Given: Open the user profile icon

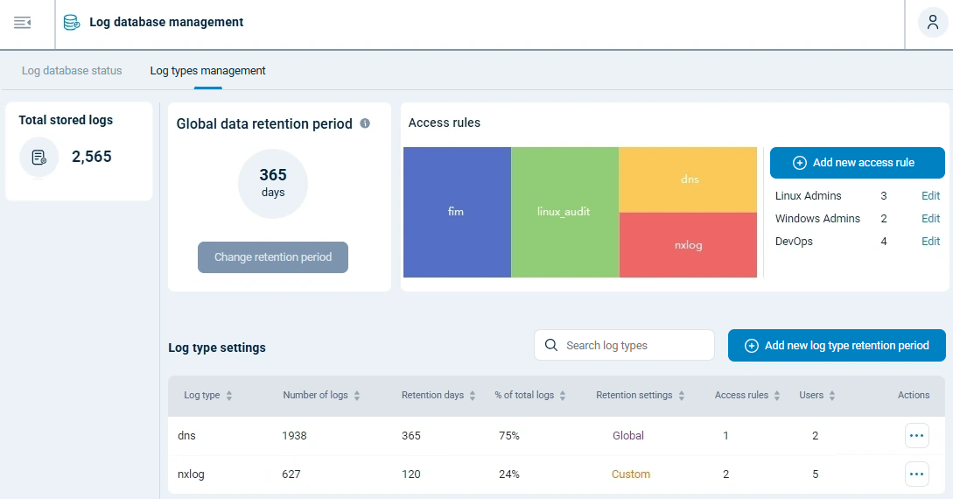Looking at the screenshot, I should tap(933, 23).
